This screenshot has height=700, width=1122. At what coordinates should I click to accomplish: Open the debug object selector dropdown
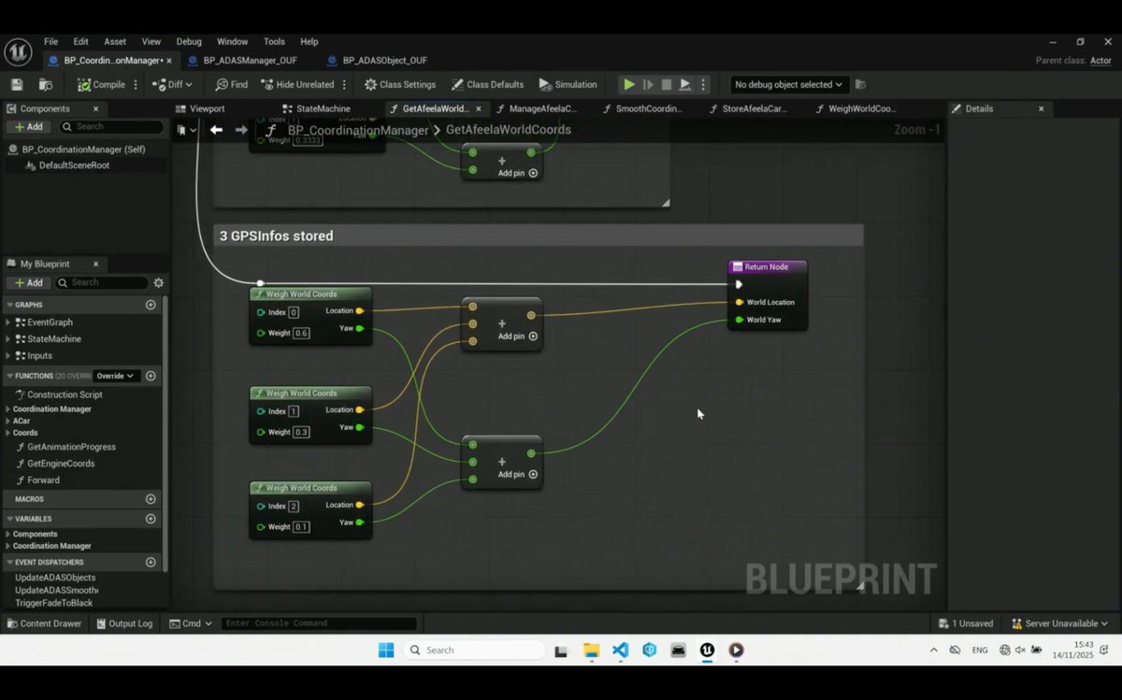787,85
